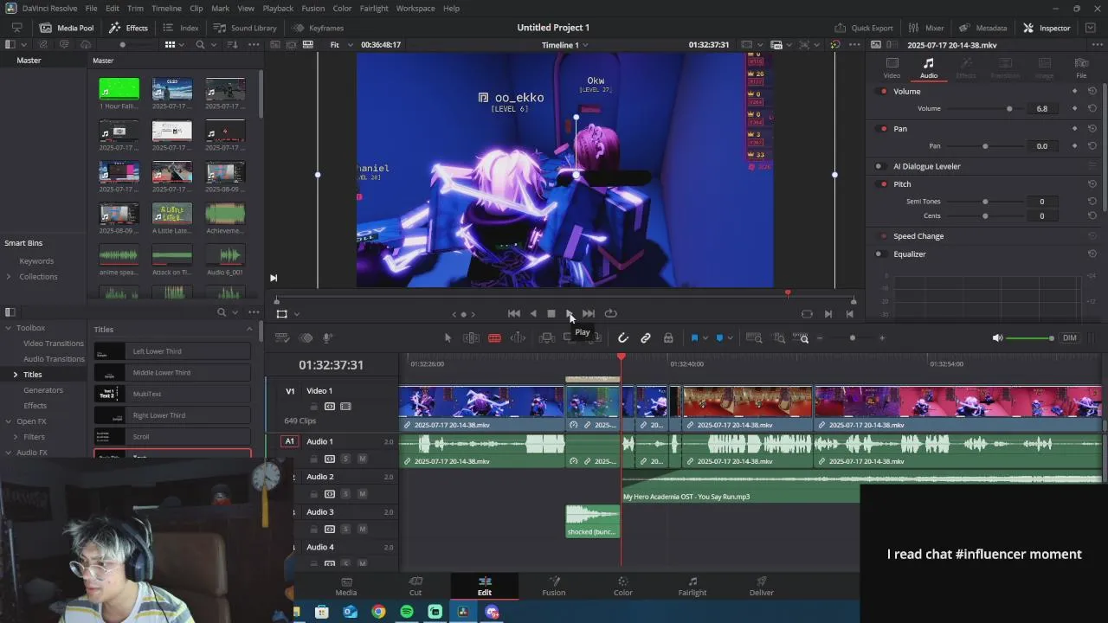Viewport: 1108px width, 623px height.
Task: Click the Quick Export button
Action: tap(863, 28)
